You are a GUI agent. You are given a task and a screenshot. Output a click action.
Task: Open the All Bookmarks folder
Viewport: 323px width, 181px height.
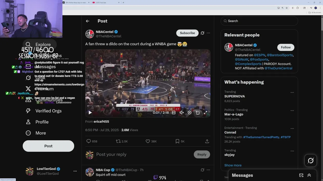pyautogui.click(x=315, y=13)
